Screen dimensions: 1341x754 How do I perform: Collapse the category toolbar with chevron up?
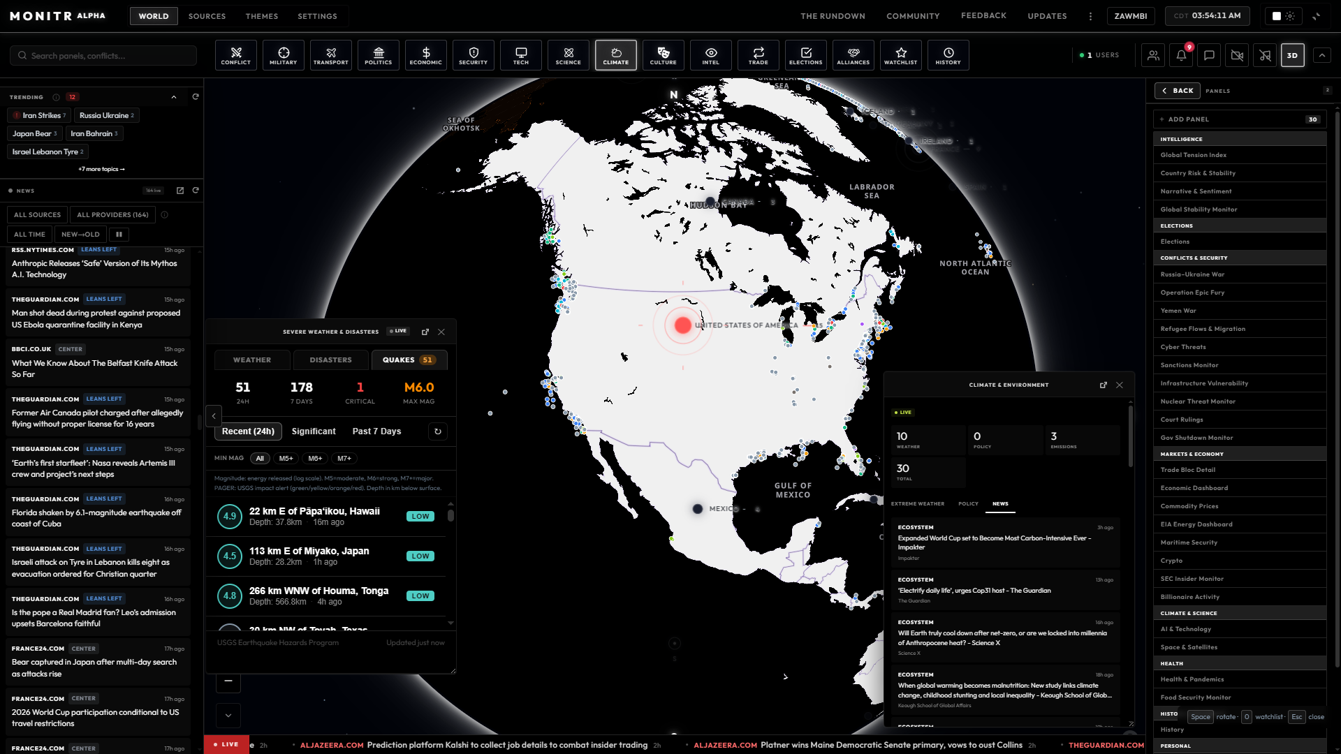pyautogui.click(x=1322, y=55)
